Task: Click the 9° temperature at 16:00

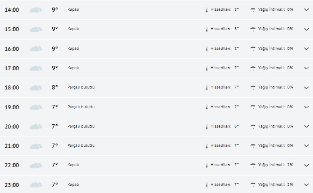Action: (55, 48)
